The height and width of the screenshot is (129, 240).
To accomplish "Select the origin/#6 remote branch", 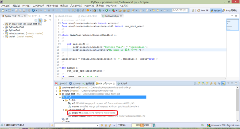I will click(x=92, y=113).
